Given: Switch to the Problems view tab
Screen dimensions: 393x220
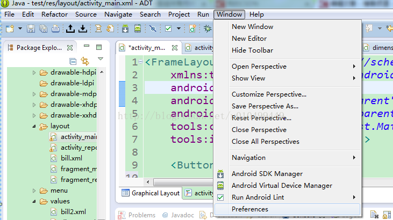Looking at the screenshot, I should click(137, 215).
